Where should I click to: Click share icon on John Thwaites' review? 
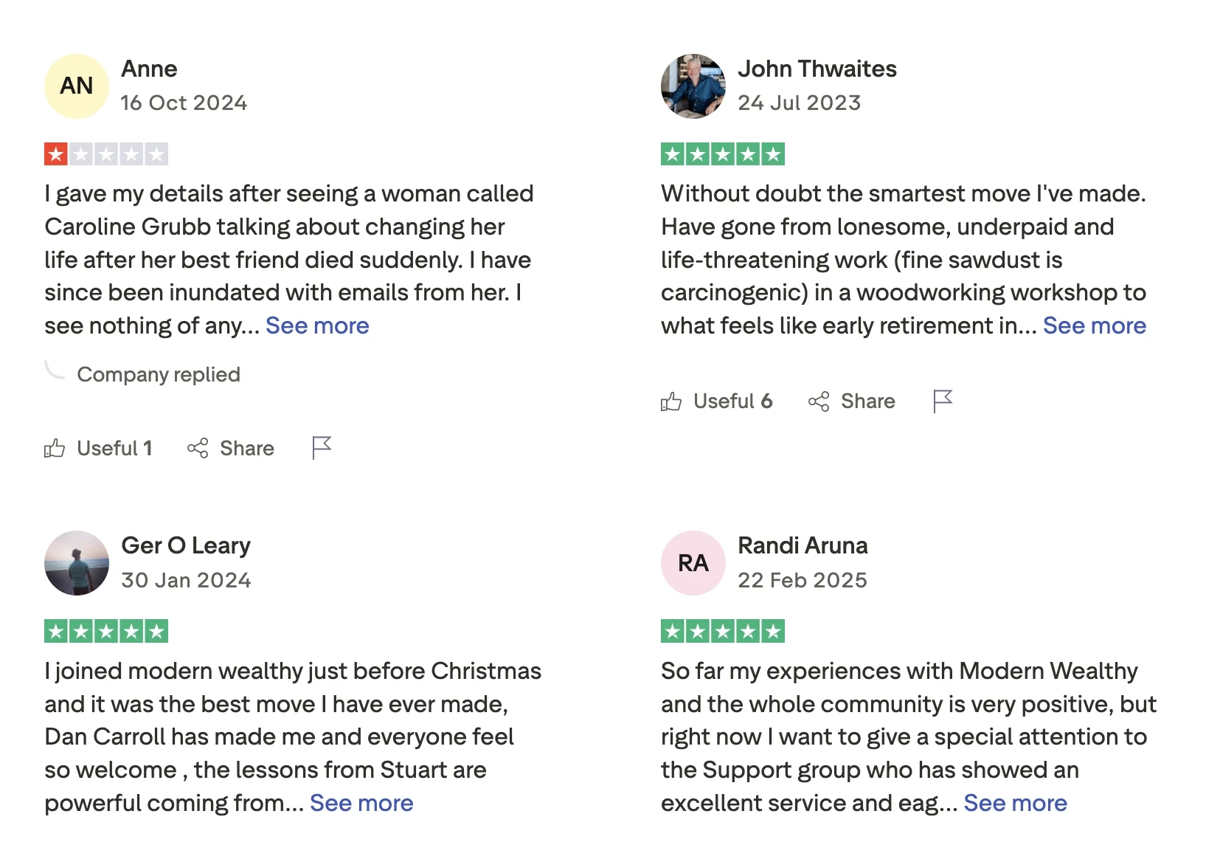819,401
